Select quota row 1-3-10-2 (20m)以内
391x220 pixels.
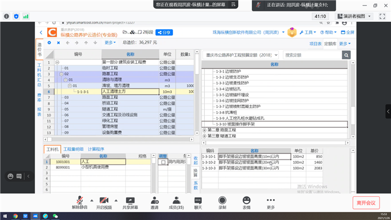[x=262, y=162]
